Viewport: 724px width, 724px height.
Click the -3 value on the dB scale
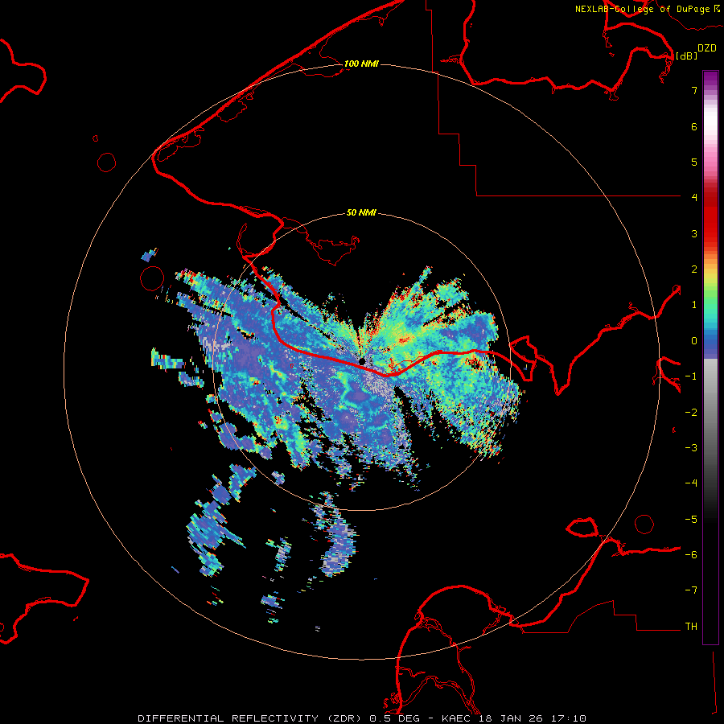[691, 448]
